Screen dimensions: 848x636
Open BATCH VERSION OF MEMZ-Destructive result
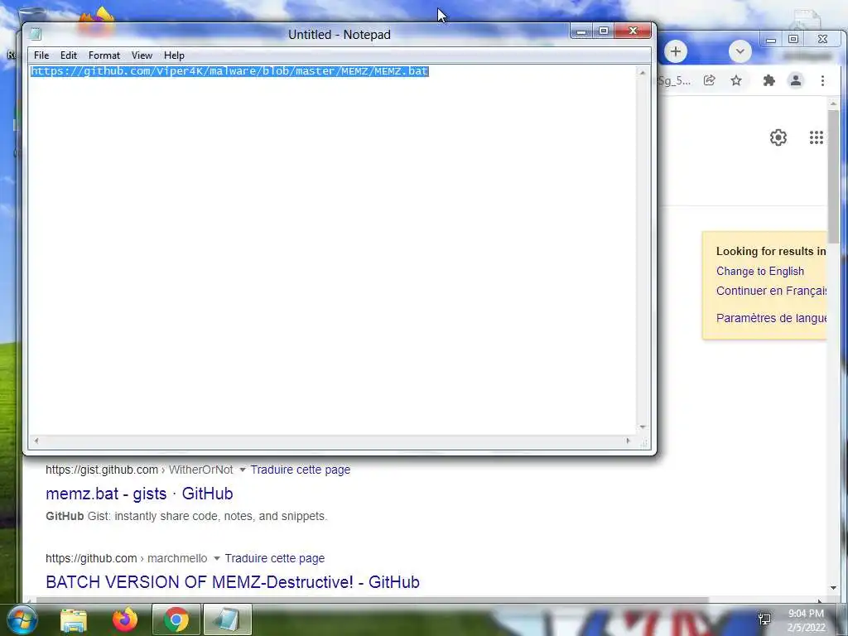(233, 582)
